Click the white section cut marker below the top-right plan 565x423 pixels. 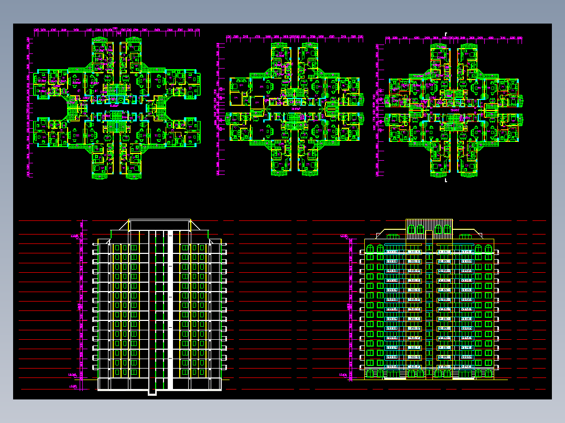pyautogui.click(x=446, y=180)
